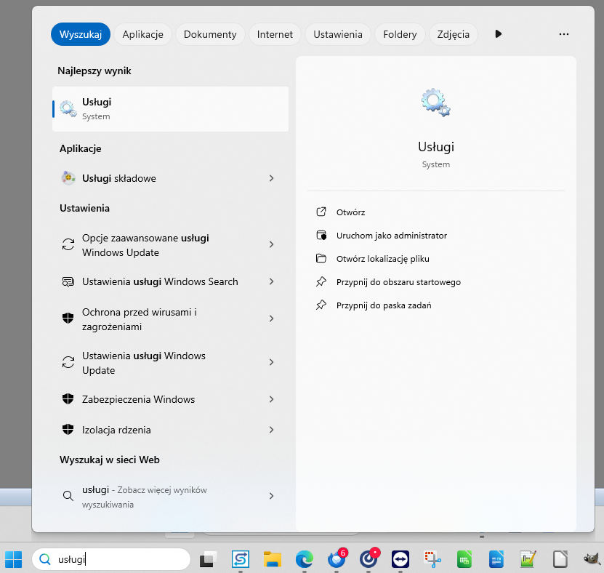Expand chevron next to Usługi składowe
This screenshot has height=573, width=604.
(271, 178)
